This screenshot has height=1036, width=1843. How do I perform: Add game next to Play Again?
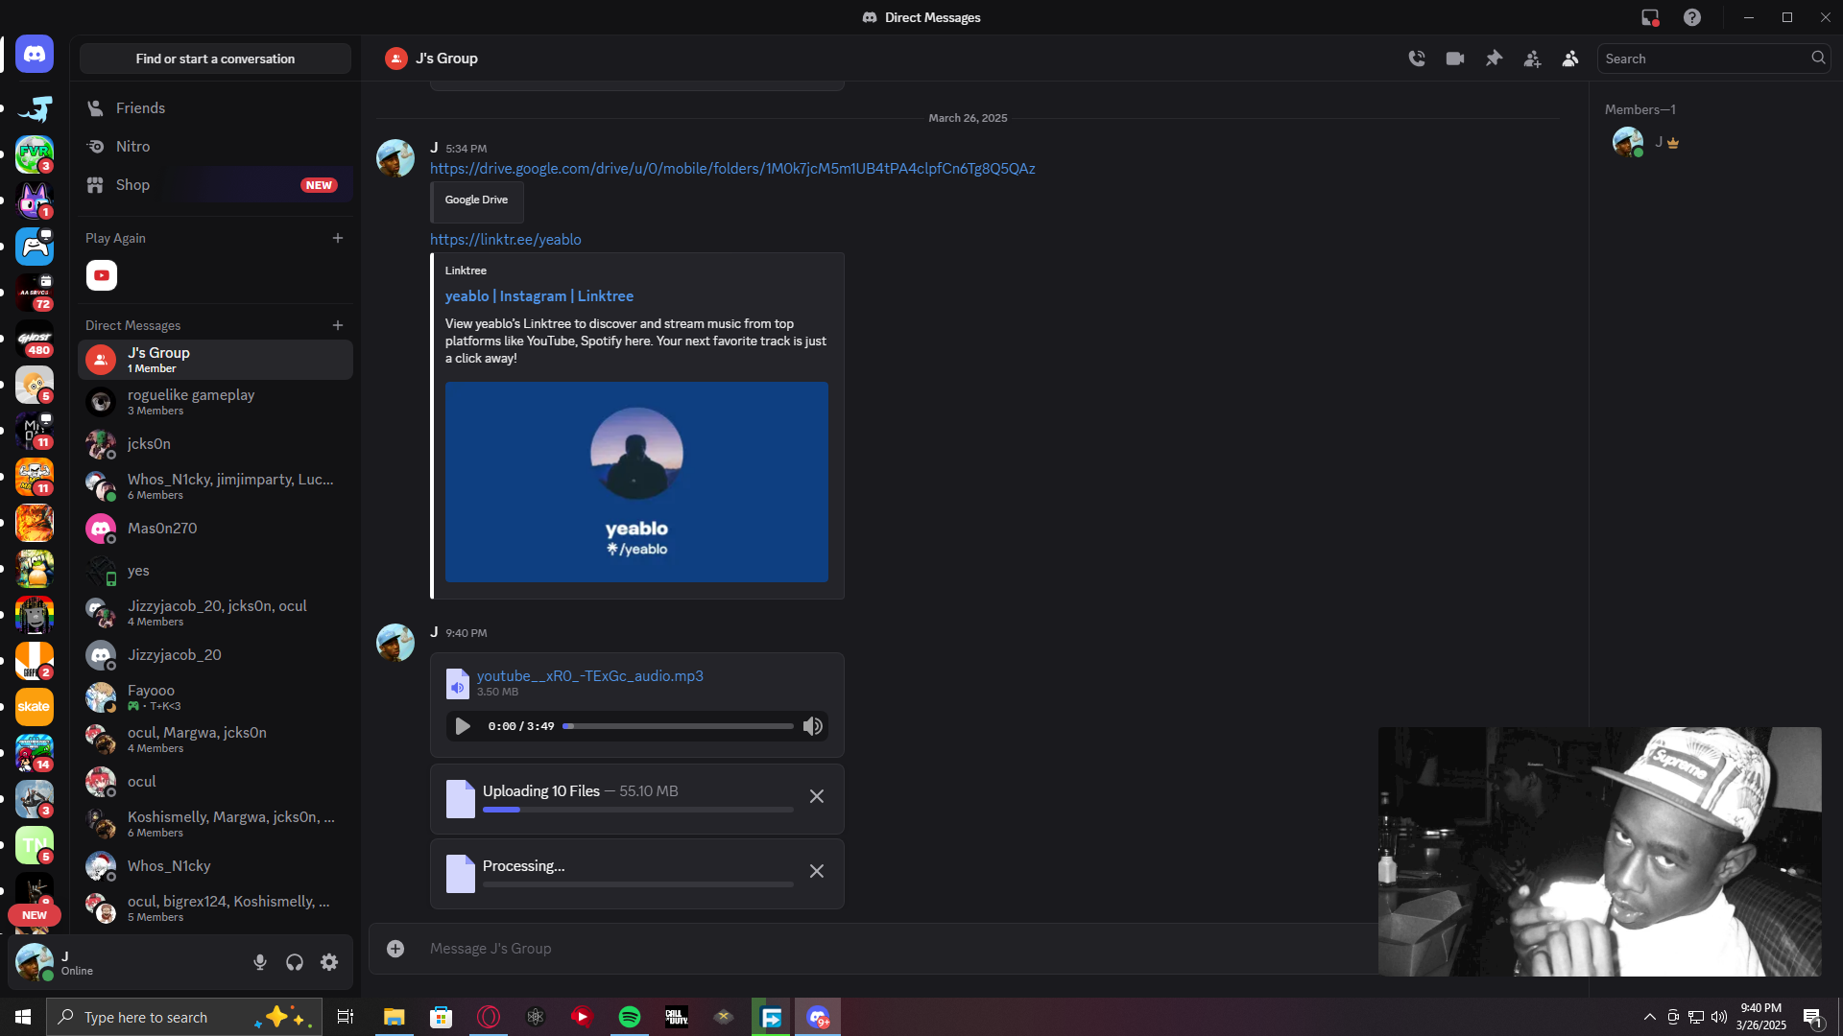tap(338, 238)
